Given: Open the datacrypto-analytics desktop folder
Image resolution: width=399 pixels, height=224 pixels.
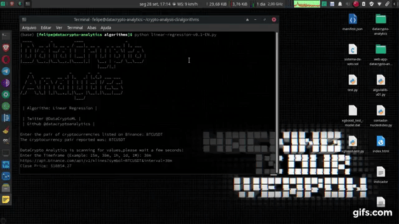Looking at the screenshot, I should [x=381, y=24].
